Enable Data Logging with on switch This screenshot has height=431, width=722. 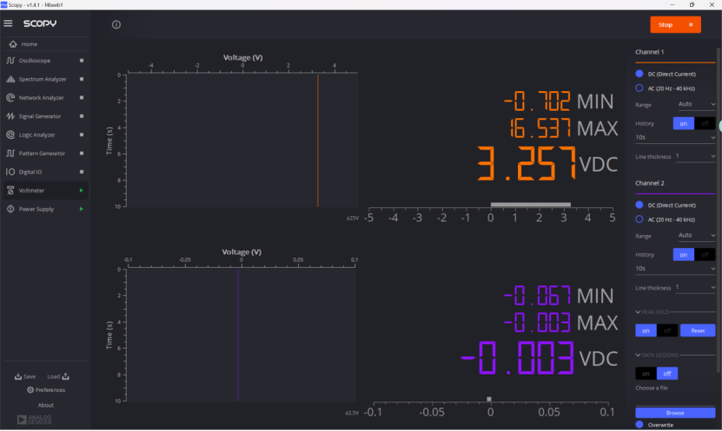click(x=646, y=374)
